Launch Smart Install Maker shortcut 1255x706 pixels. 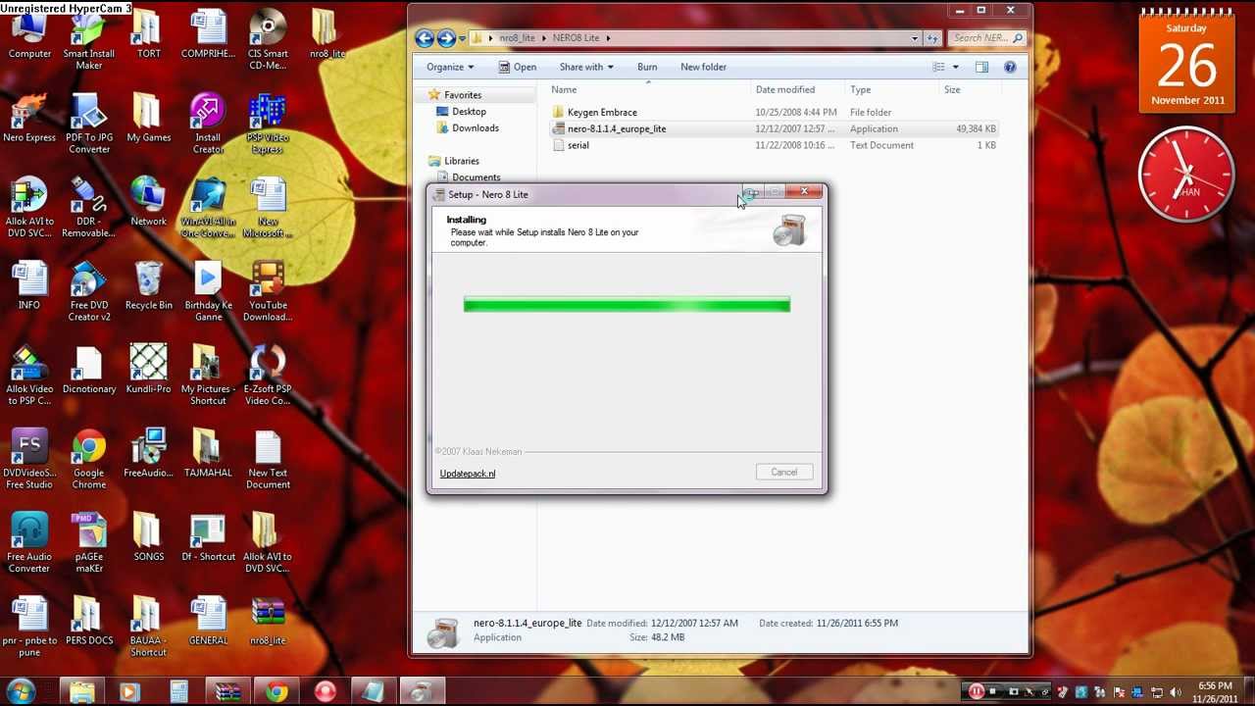(x=89, y=41)
